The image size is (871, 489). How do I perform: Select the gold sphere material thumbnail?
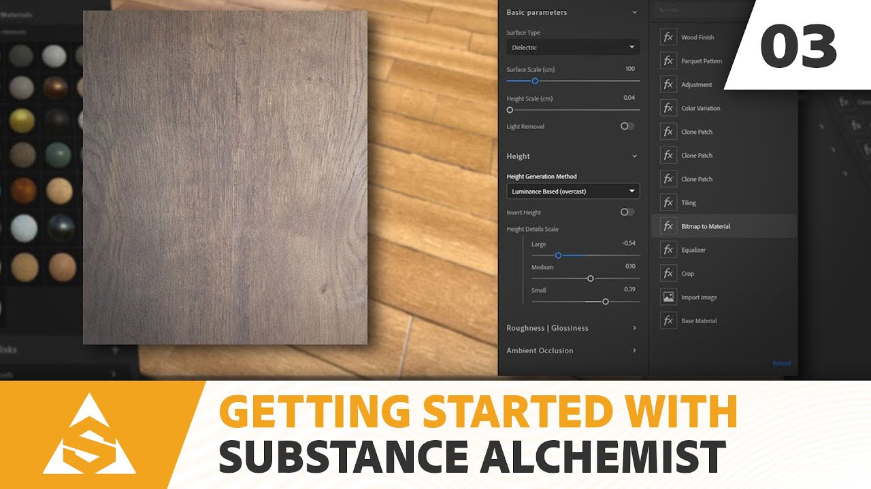[x=22, y=120]
